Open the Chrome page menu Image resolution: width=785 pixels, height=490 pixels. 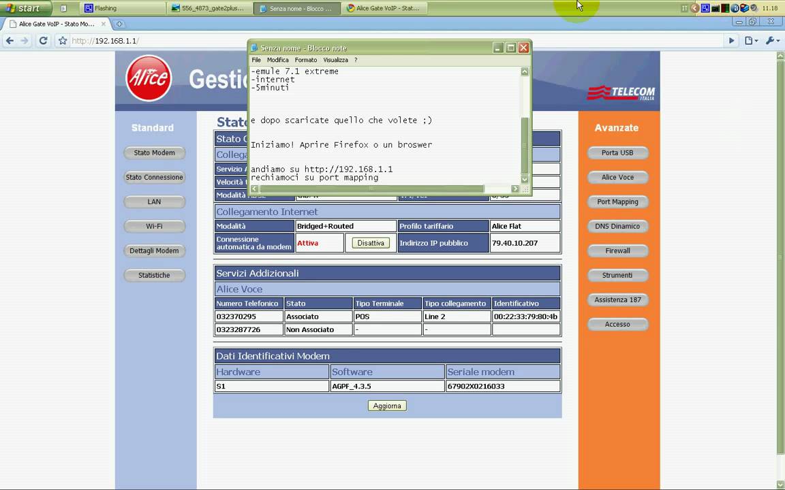click(751, 41)
